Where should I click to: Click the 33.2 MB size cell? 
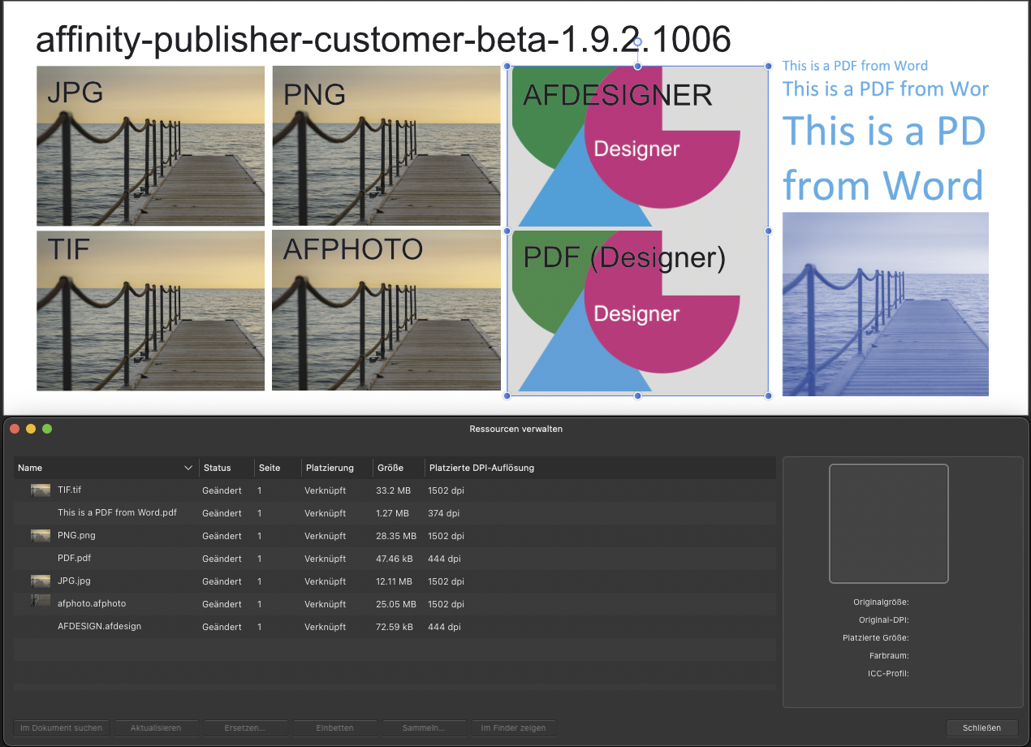(394, 490)
